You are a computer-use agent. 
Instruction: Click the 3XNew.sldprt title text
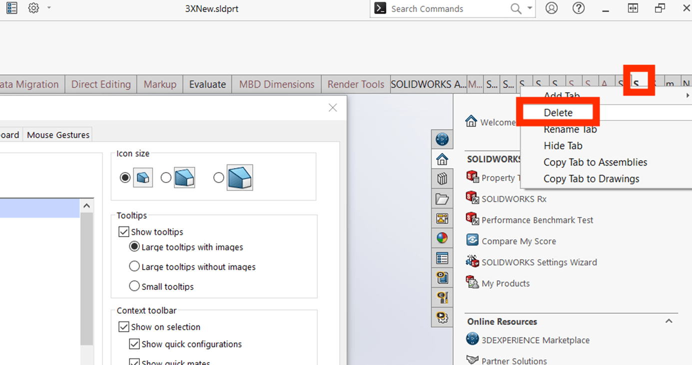pyautogui.click(x=212, y=8)
